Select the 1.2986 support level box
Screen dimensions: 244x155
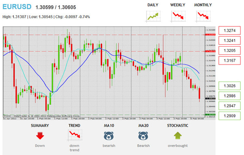click(229, 96)
